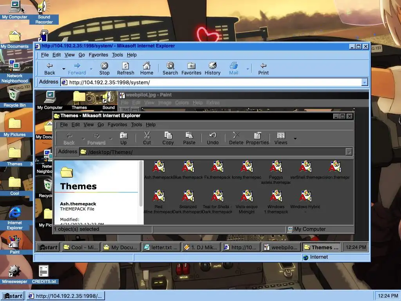
Task: Open Favorites from the browser toolbar
Action: [191, 69]
